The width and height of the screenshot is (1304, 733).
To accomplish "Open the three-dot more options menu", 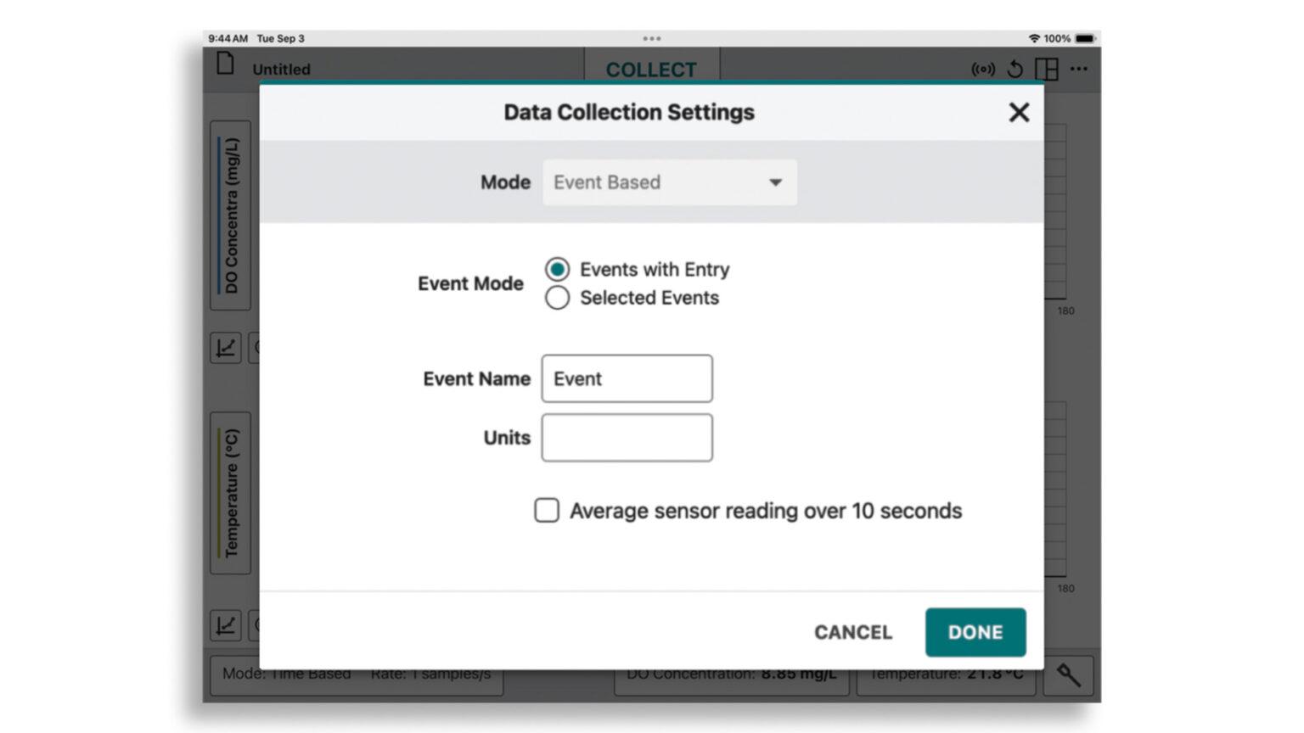I will pos(1079,70).
